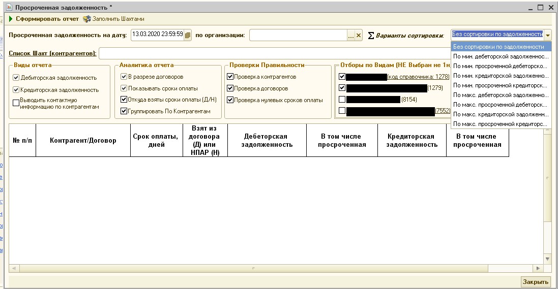This screenshot has width=558, height=289.
Task: Toggle the Проверка нулевых сроков оплаты checkbox
Action: (x=230, y=100)
